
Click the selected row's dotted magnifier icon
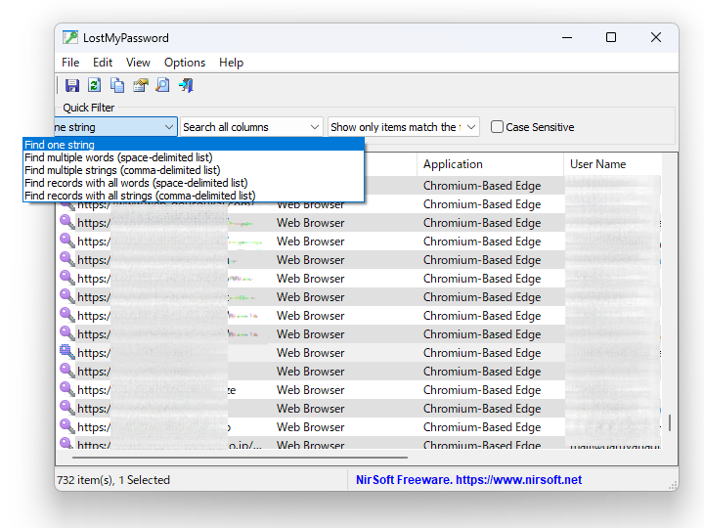point(66,352)
